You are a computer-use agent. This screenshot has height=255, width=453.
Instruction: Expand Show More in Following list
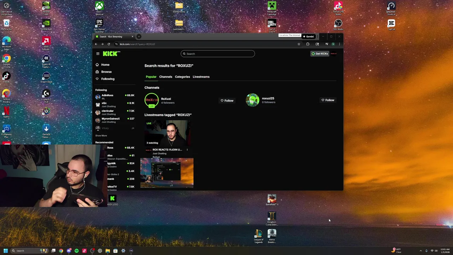point(101,136)
